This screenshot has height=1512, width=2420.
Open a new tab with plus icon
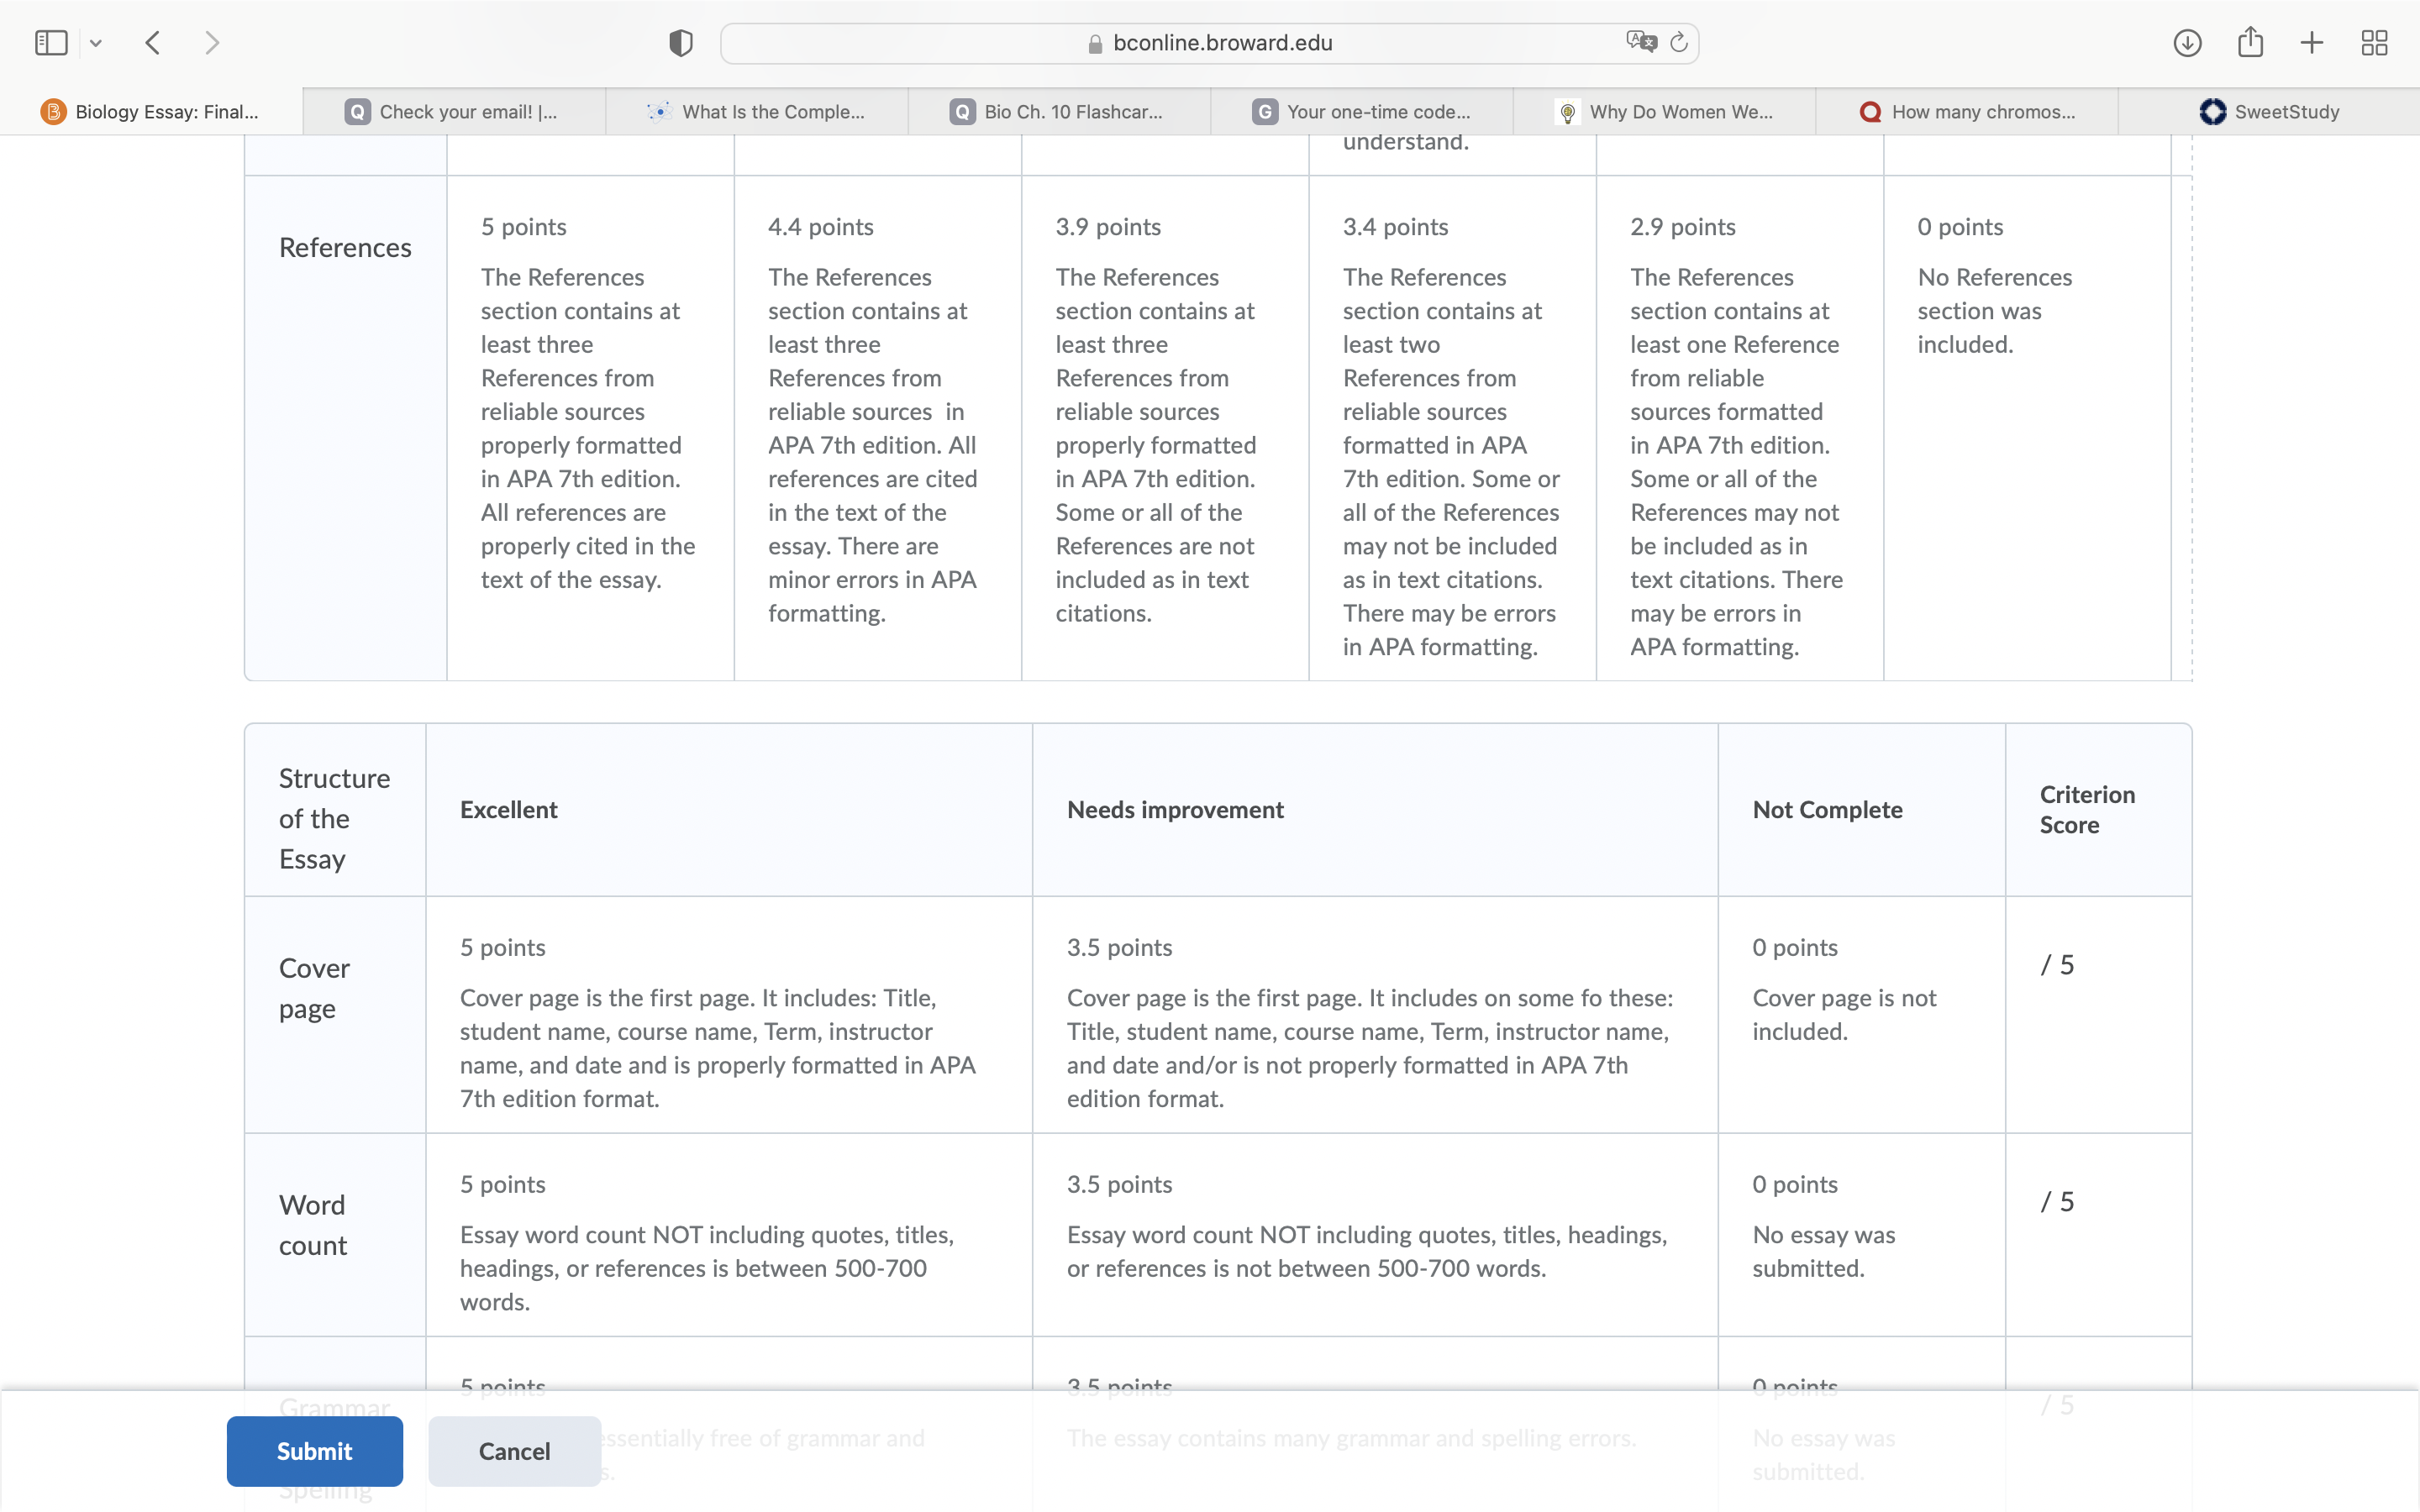coord(2312,43)
